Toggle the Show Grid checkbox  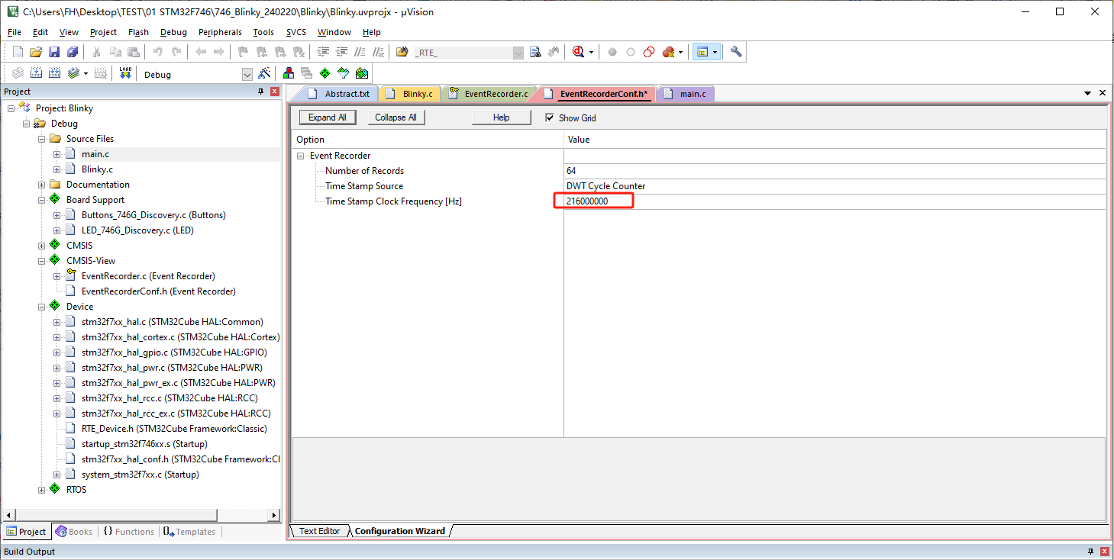tap(550, 117)
